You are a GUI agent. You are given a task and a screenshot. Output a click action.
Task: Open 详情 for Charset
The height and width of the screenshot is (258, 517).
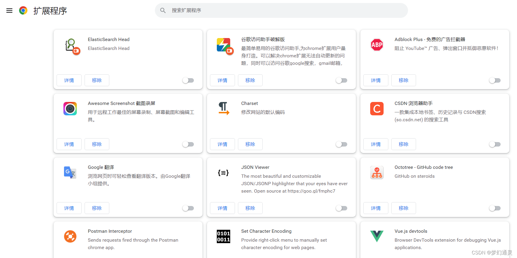222,144
